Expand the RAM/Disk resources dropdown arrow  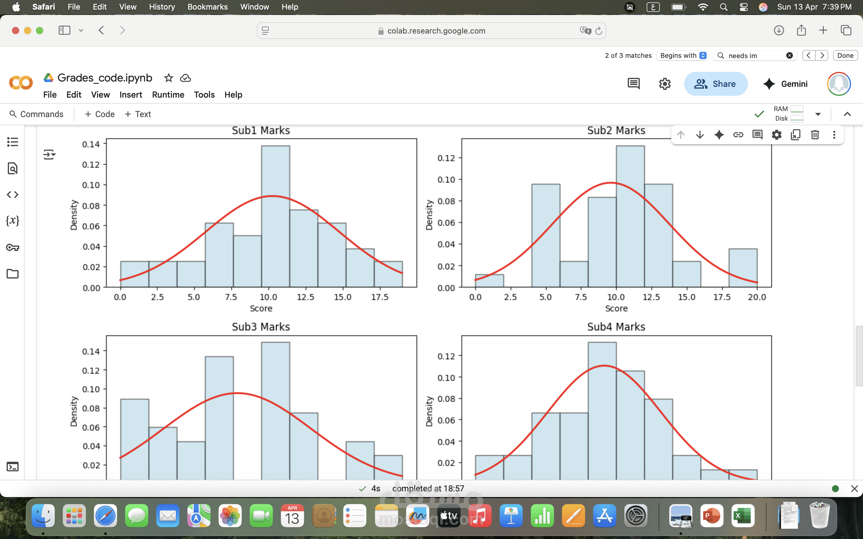tap(818, 114)
